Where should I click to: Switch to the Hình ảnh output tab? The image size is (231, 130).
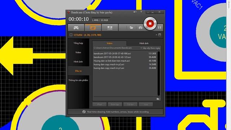144,43
